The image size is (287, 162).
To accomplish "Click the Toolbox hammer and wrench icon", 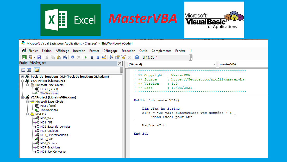I will coord(129,57).
